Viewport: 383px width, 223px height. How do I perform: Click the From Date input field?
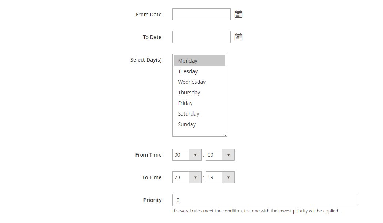[x=201, y=15]
